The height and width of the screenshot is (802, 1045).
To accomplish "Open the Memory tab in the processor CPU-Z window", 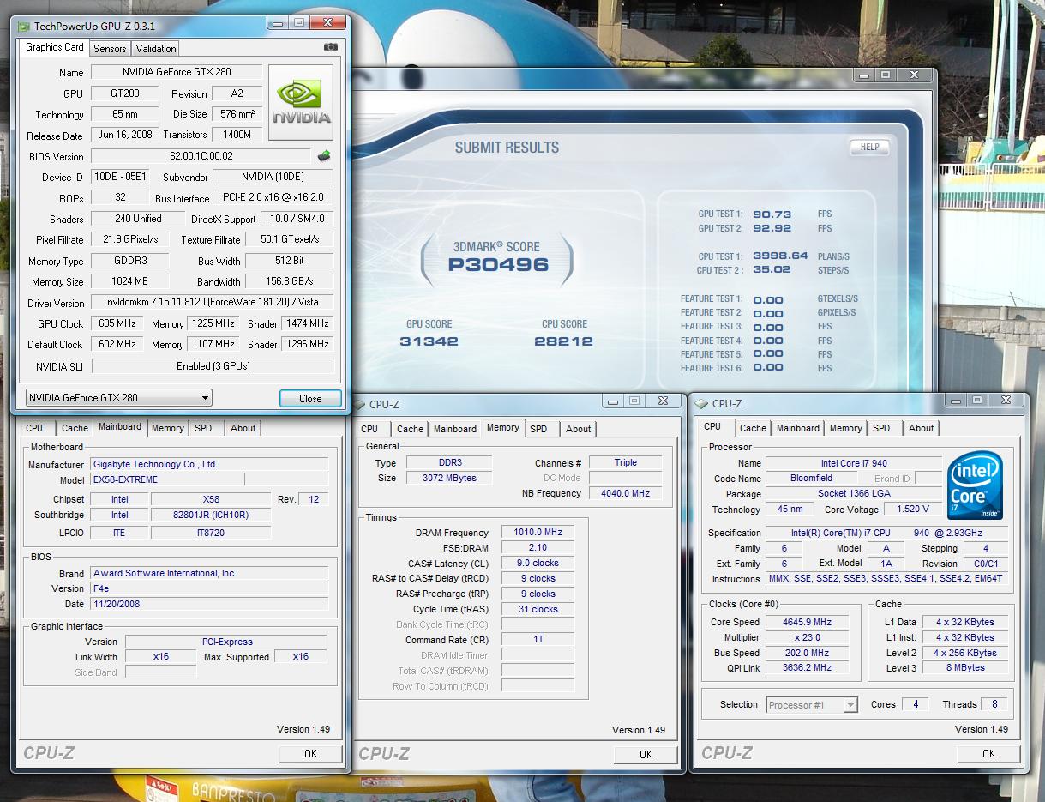I will coord(845,428).
